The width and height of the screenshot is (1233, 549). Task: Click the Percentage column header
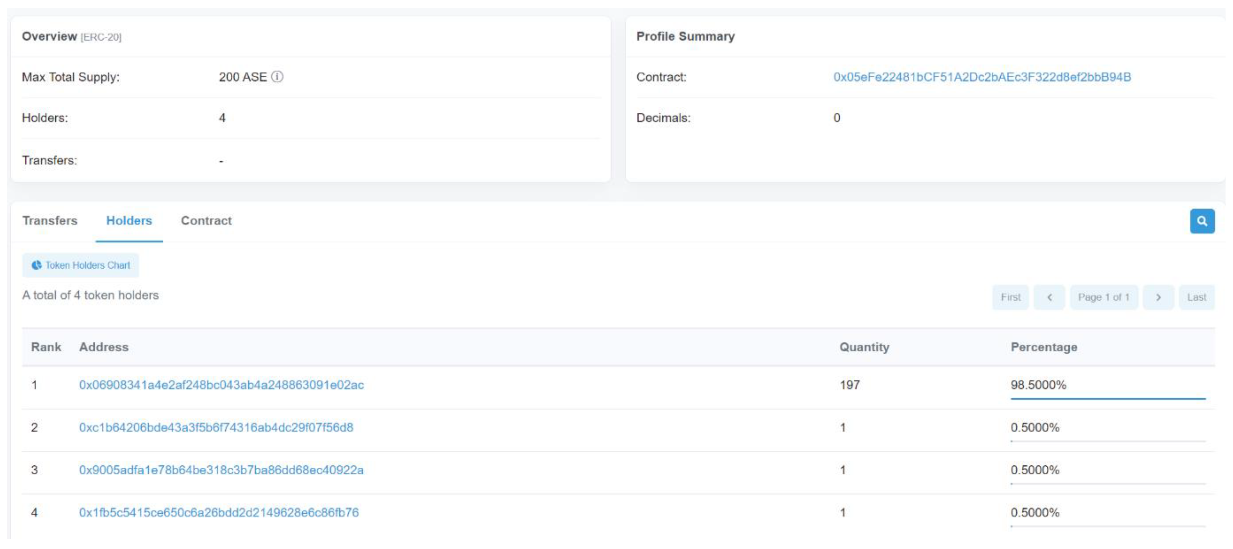coord(1043,347)
